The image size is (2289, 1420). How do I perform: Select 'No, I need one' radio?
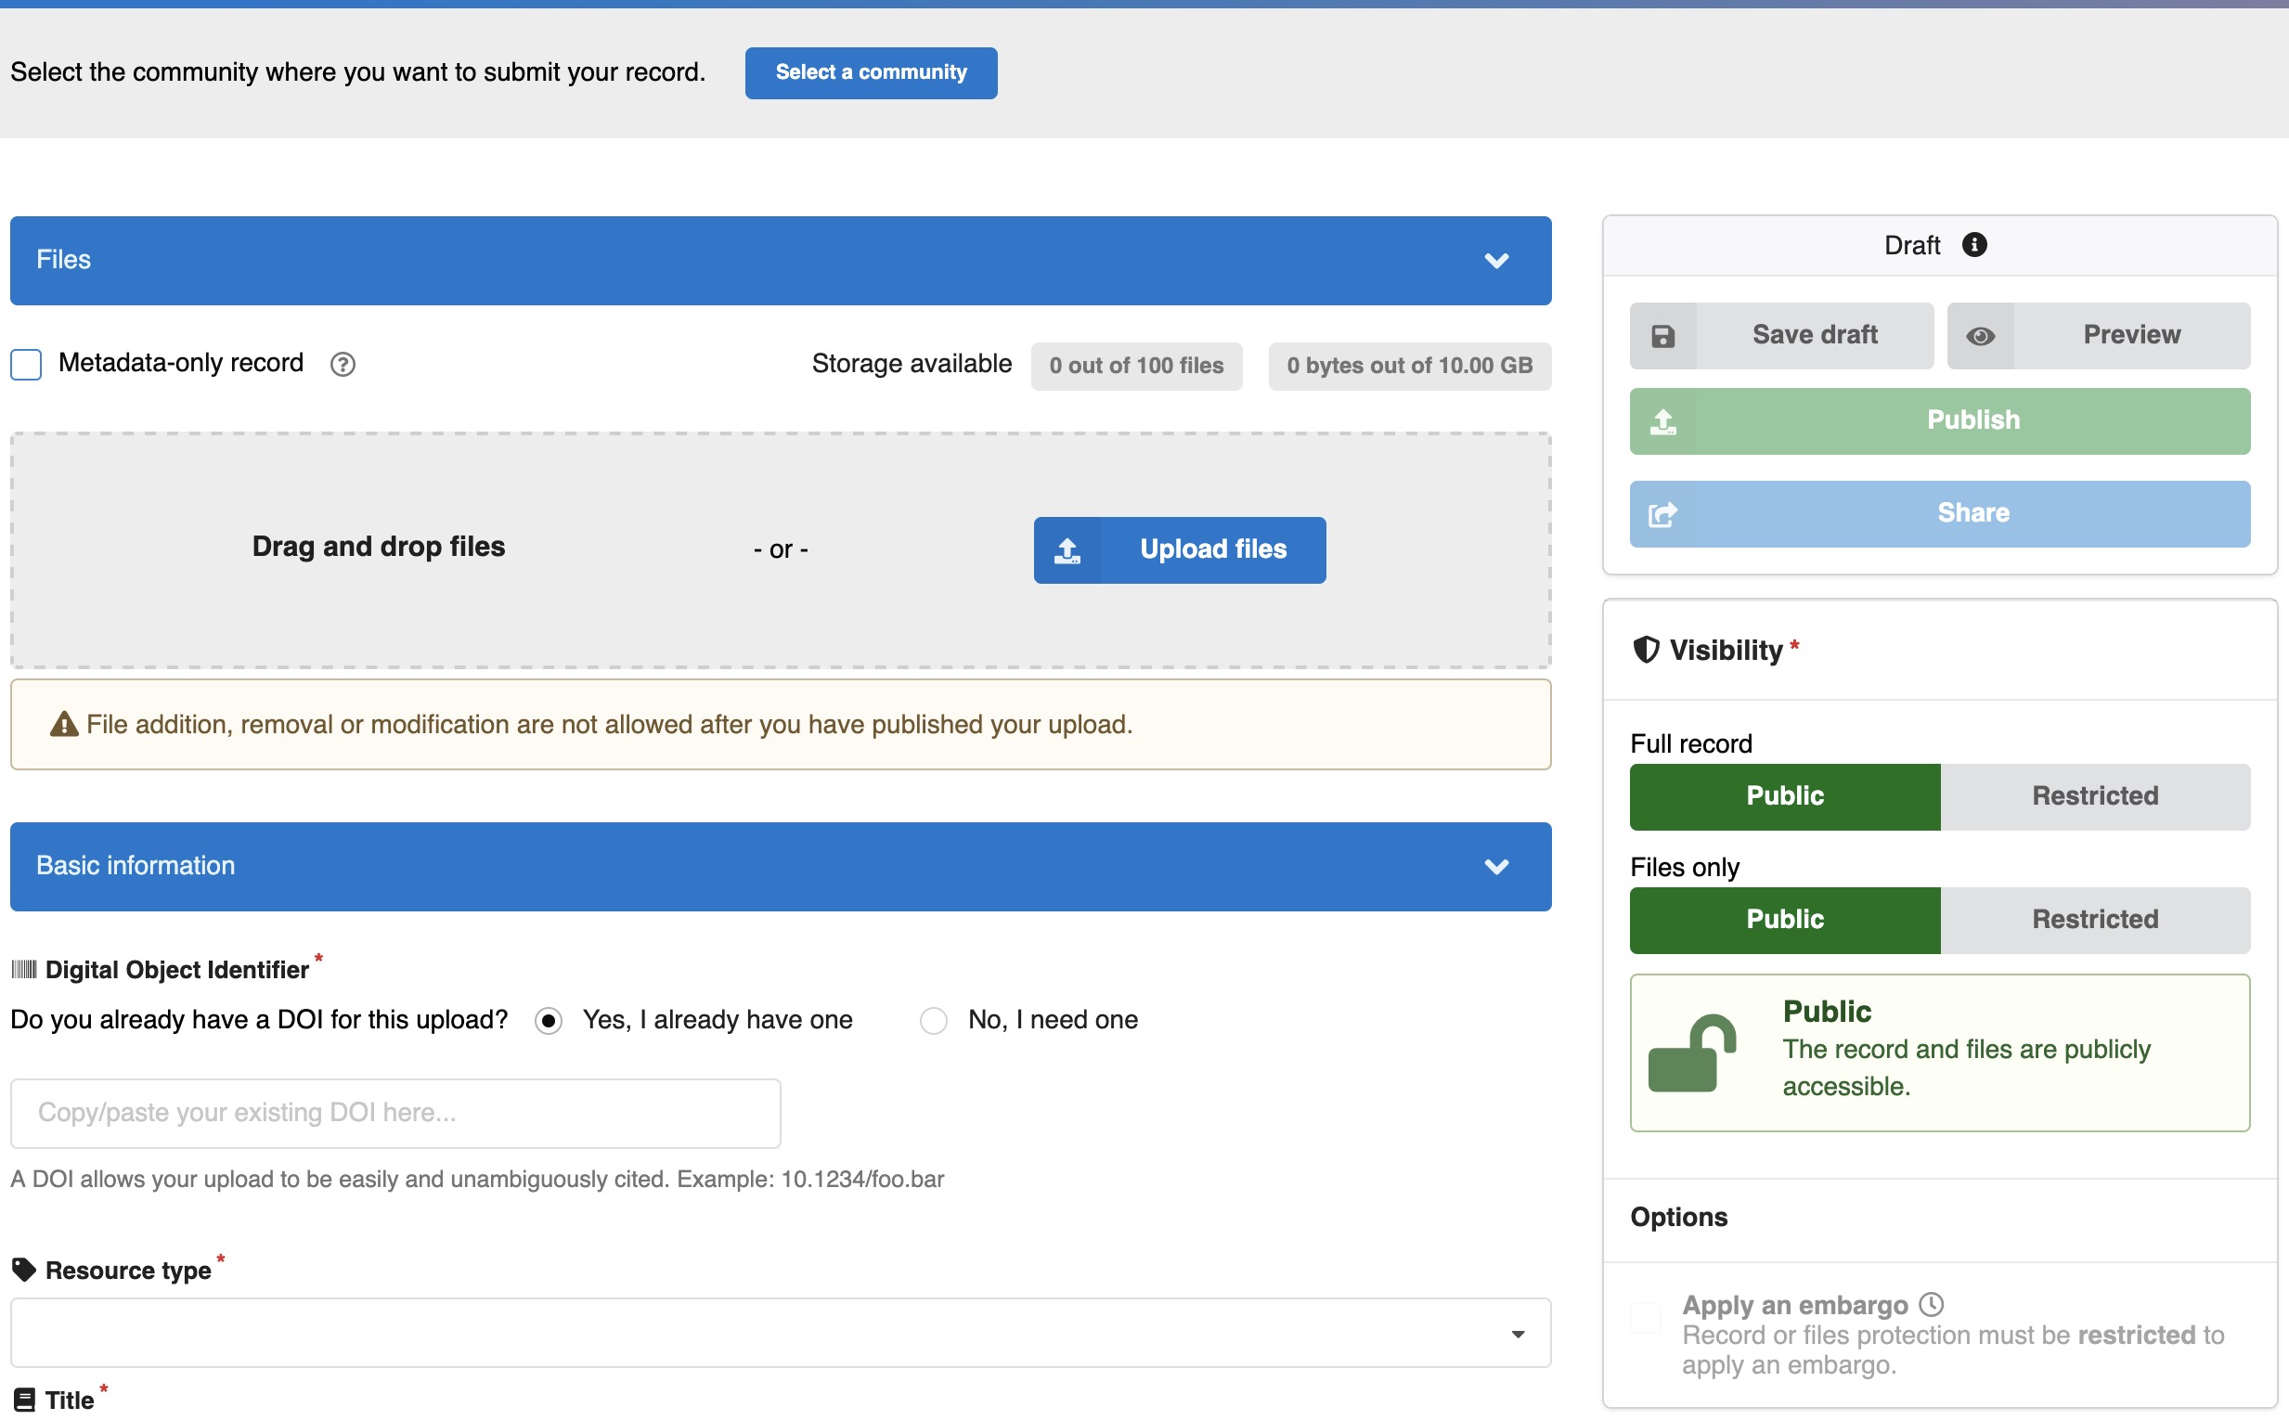click(934, 1021)
